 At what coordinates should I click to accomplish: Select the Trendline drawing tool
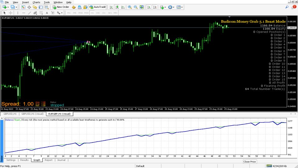[x=29, y=13]
